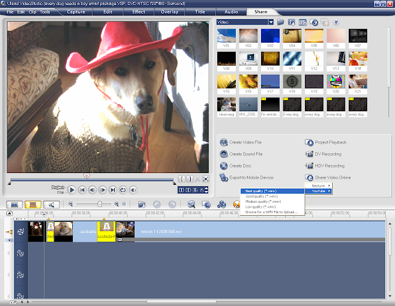
Task: Click the Create Video File icon
Action: coord(223,142)
